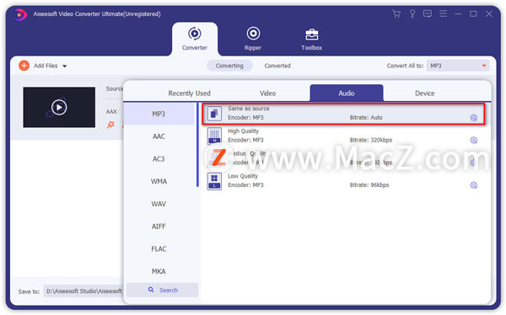This screenshot has height=315, width=506.
Task: Choose WAV in the format list
Action: click(159, 204)
